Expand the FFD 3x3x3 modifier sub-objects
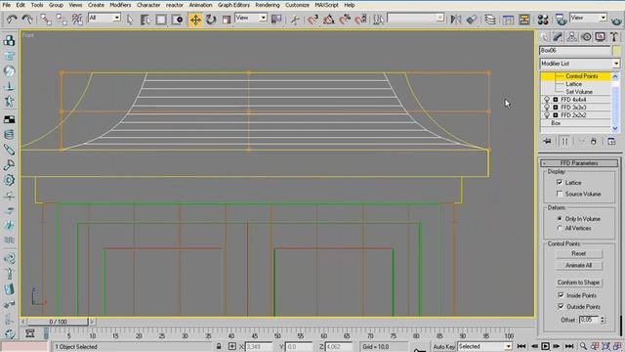This screenshot has height=352, width=625. (x=556, y=108)
